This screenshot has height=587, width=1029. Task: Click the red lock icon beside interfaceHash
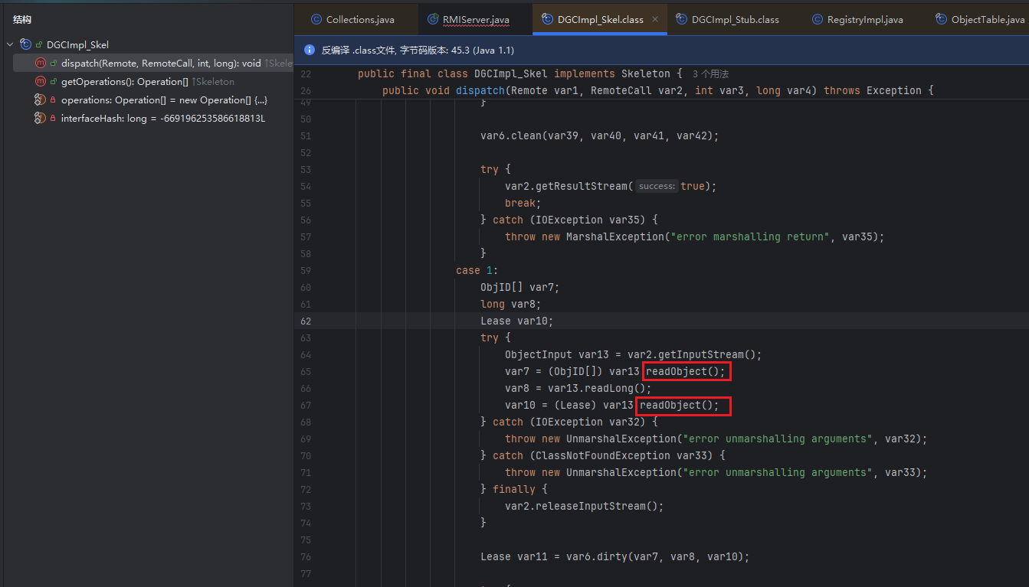[x=53, y=119]
